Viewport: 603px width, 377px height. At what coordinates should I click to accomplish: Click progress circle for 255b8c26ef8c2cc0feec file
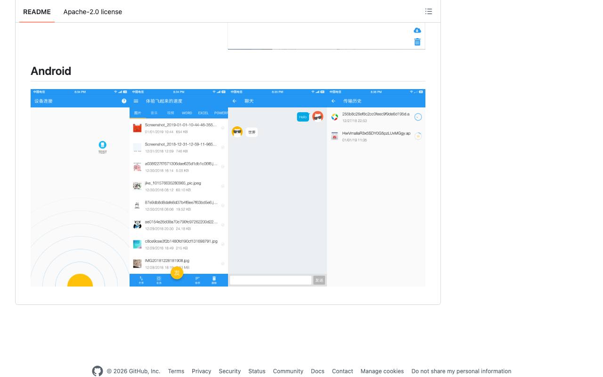(x=418, y=117)
